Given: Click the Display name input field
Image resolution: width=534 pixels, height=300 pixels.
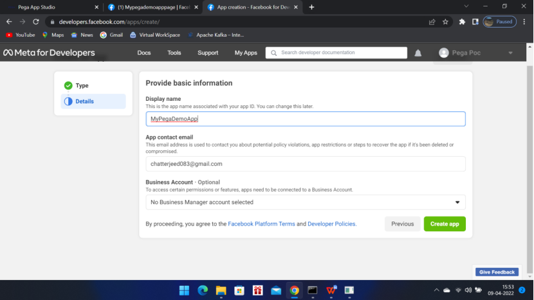Looking at the screenshot, I should point(306,119).
